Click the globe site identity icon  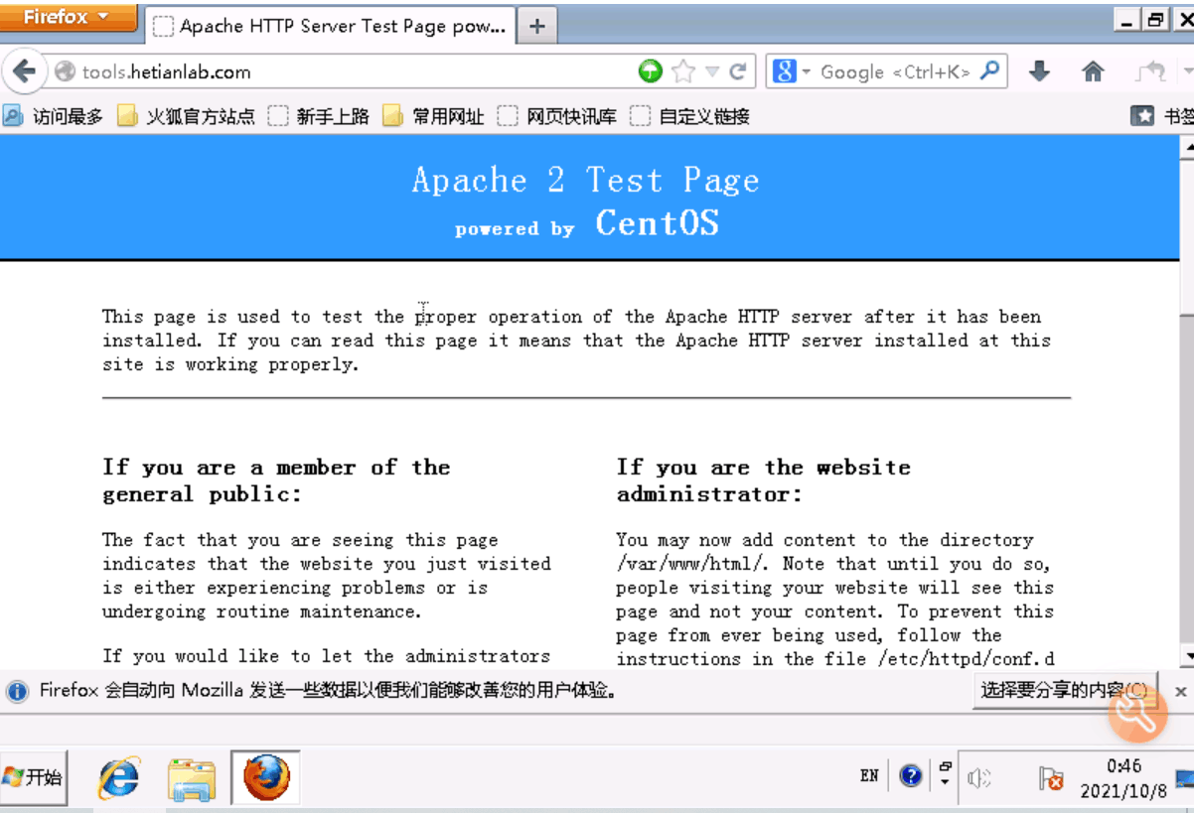tap(65, 71)
